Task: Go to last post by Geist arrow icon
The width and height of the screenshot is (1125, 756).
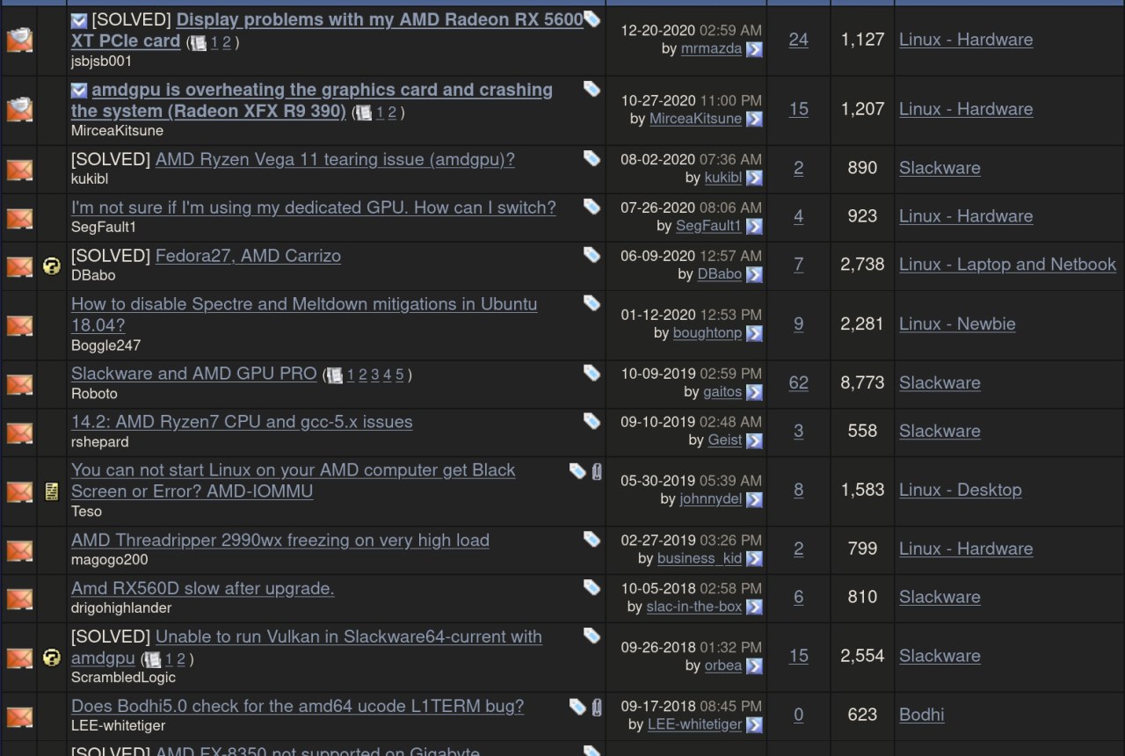Action: pos(754,440)
